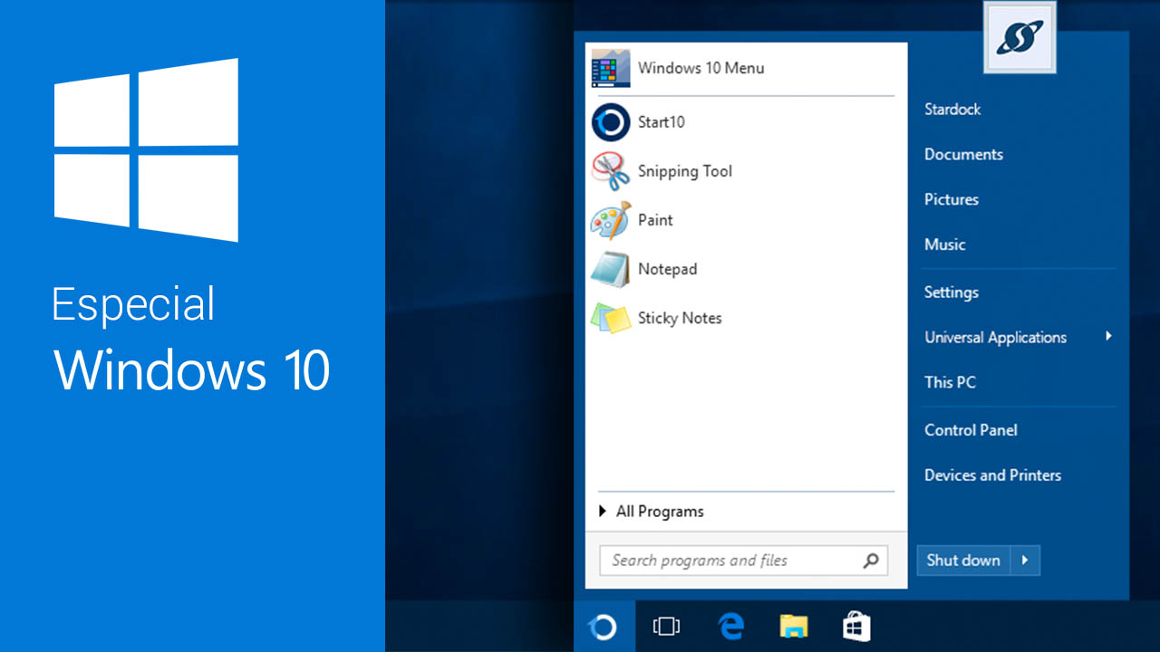
Task: Click the Start10 button on taskbar
Action: tap(604, 626)
